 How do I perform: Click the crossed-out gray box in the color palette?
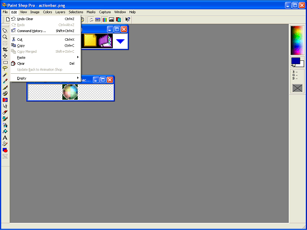(297, 88)
